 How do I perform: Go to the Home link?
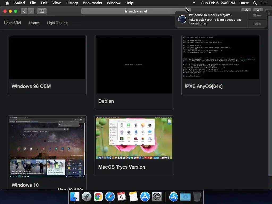point(34,23)
